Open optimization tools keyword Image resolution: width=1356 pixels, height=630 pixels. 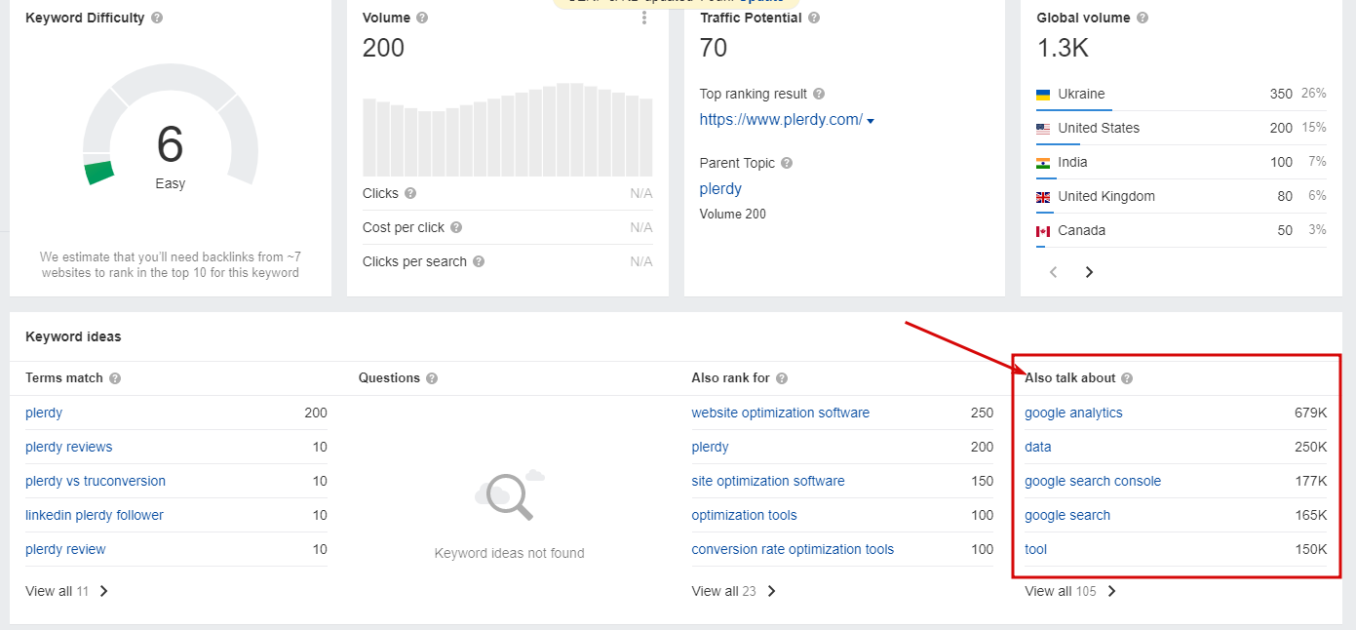click(745, 515)
